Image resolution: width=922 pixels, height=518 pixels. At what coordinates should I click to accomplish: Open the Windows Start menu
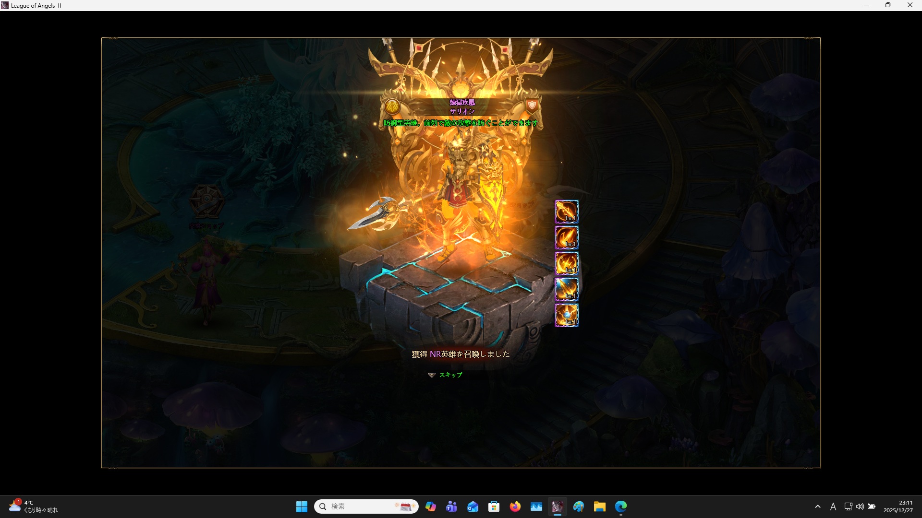pyautogui.click(x=302, y=506)
